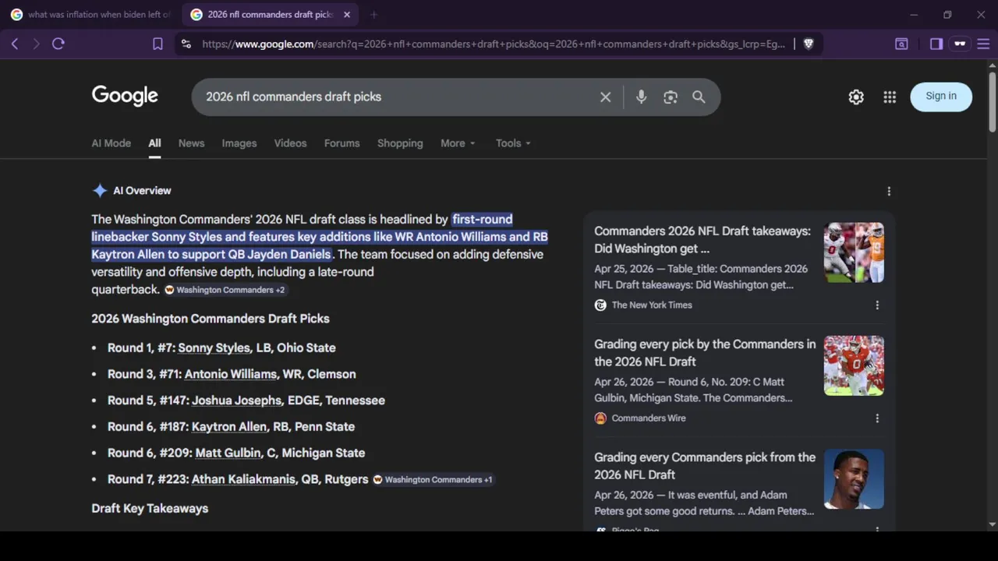Image resolution: width=998 pixels, height=561 pixels.
Task: Open the Google apps grid icon
Action: (890, 97)
